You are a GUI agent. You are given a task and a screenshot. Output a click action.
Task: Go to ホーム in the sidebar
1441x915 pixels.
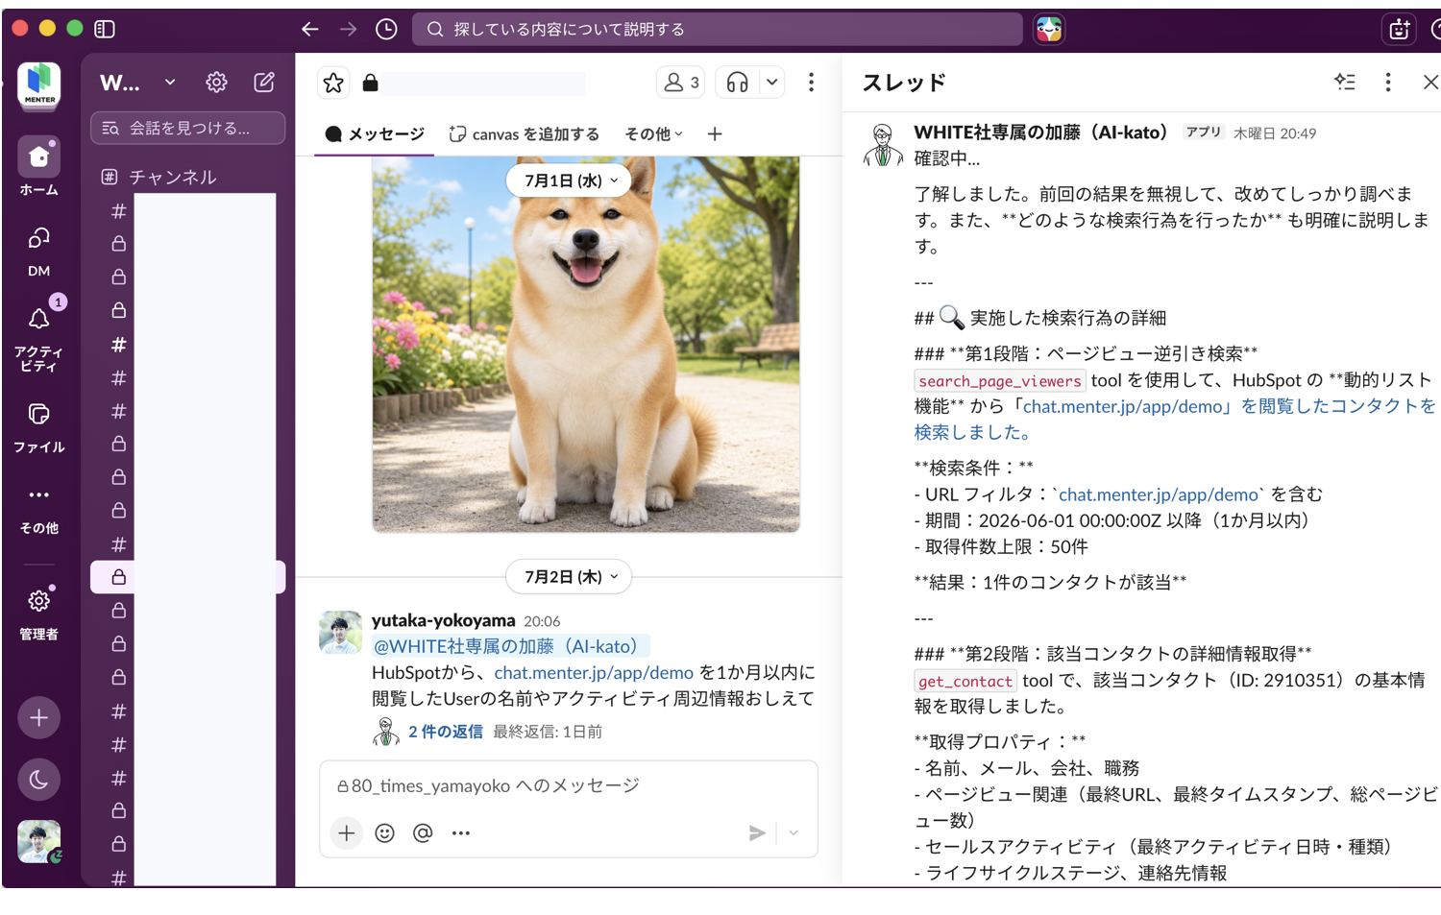pyautogui.click(x=39, y=165)
